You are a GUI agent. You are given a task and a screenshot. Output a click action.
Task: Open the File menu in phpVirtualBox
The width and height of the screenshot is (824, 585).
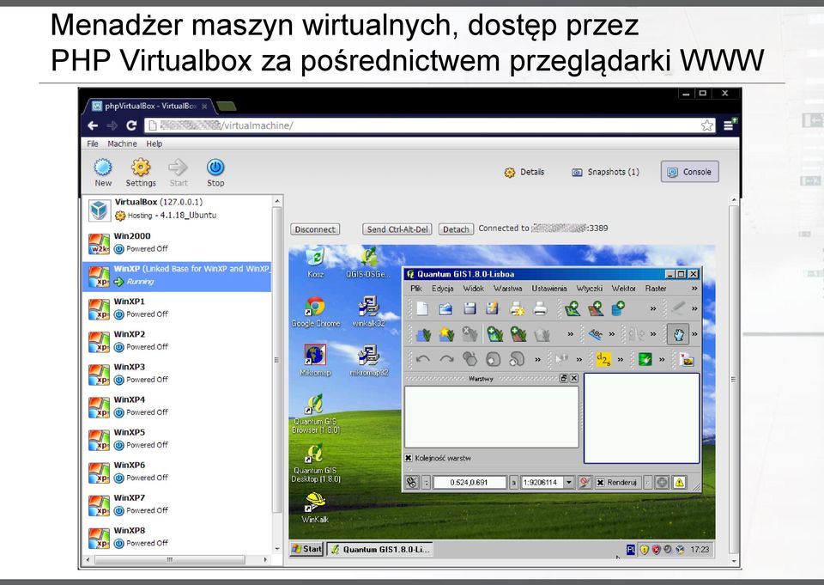93,143
